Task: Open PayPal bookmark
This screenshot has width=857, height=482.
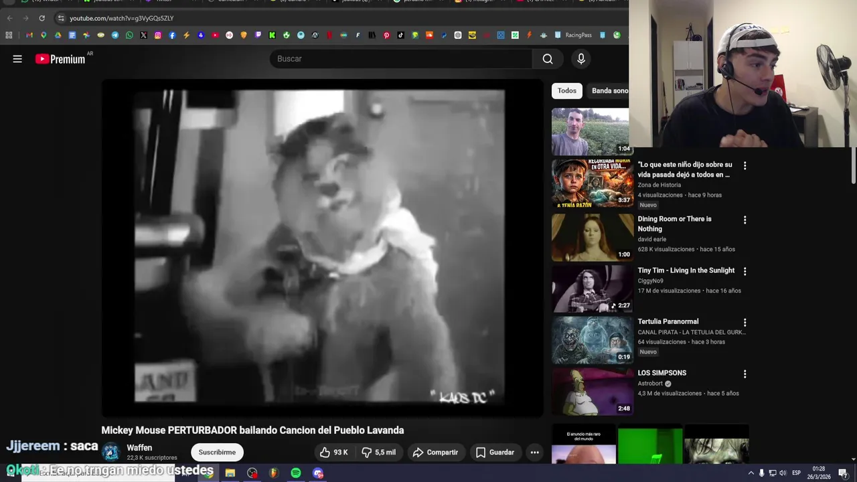Action: point(444,35)
